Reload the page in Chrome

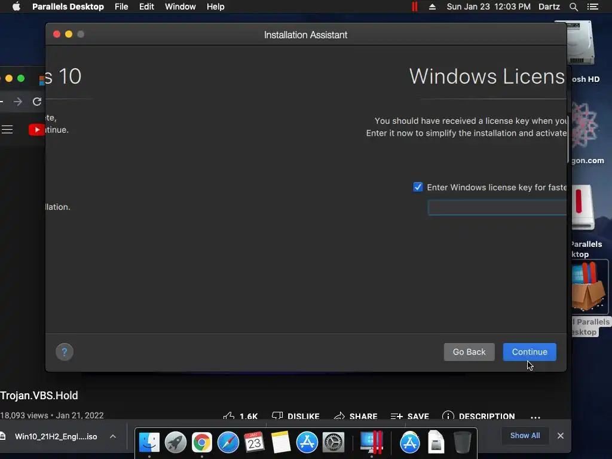(37, 102)
